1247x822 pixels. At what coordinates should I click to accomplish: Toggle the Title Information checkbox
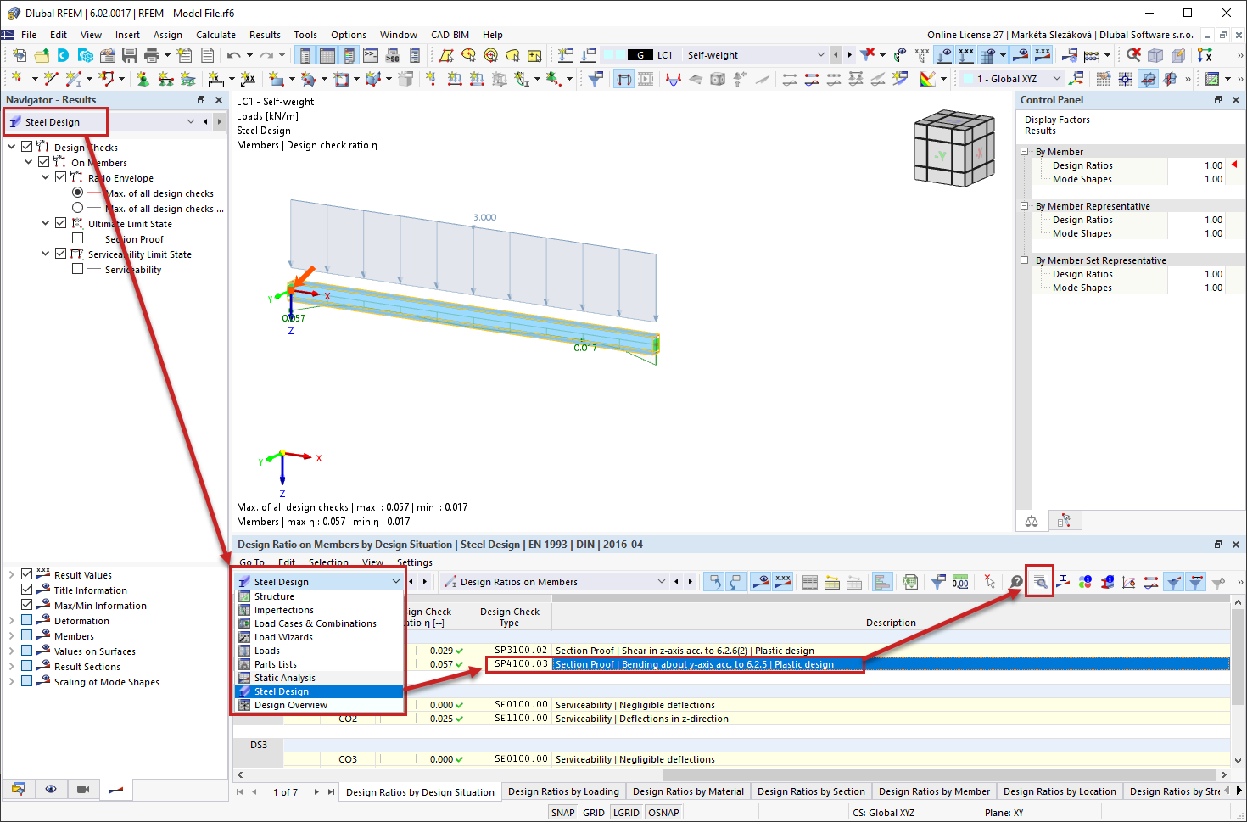tap(27, 590)
